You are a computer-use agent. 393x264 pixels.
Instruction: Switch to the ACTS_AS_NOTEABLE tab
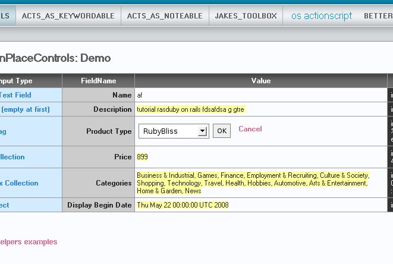(165, 16)
